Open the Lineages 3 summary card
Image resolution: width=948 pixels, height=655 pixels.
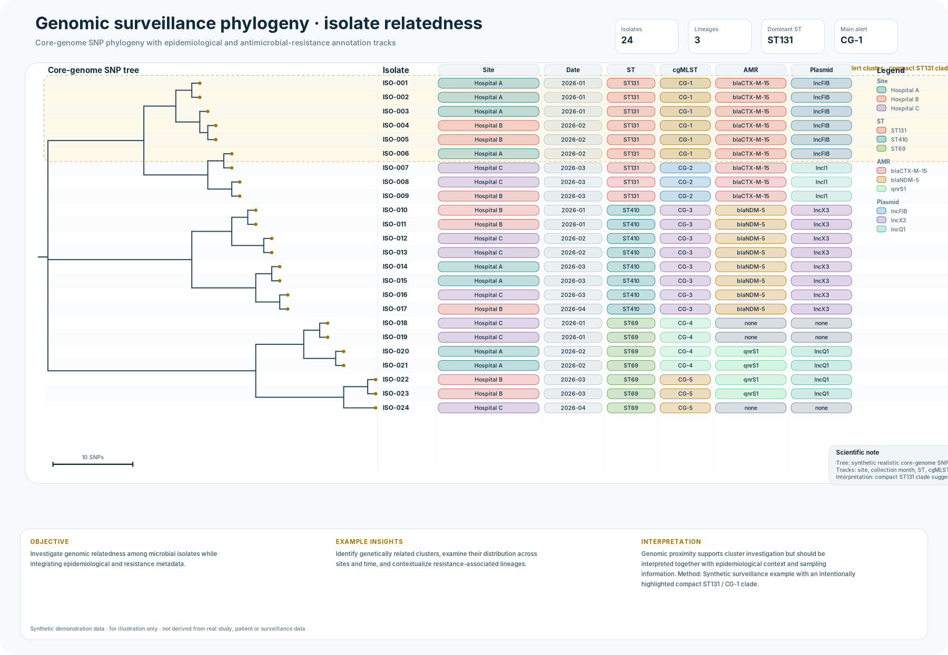pyautogui.click(x=719, y=36)
